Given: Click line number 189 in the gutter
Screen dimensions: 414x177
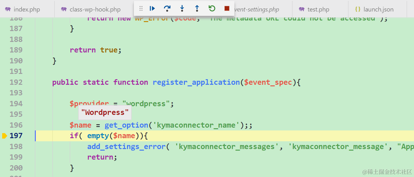Looking at the screenshot, I should pos(16,50).
